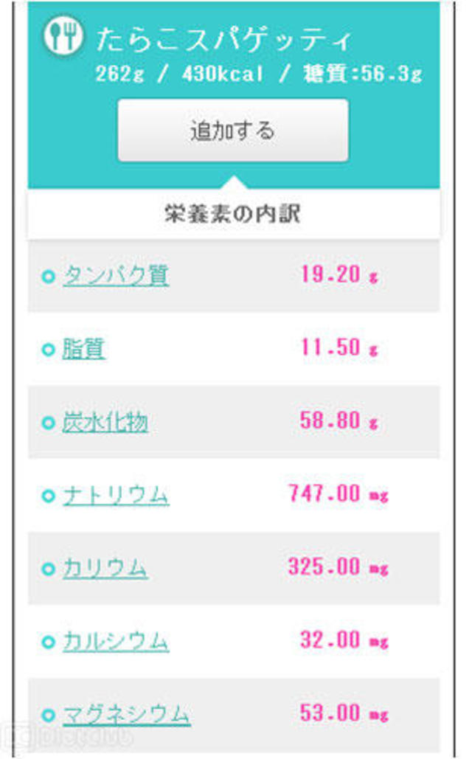Click the bullet circle beside タンパク質

(49, 277)
